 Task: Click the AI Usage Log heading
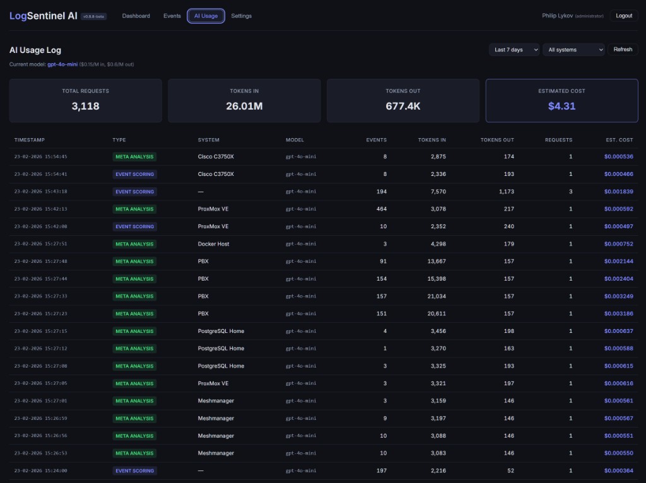click(35, 50)
